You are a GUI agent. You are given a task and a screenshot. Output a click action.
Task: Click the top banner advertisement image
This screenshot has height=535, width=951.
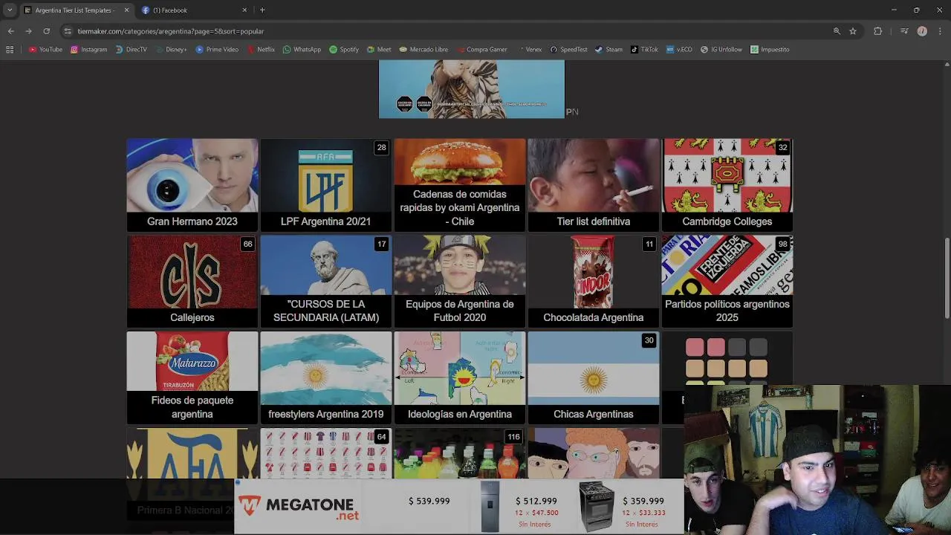tap(472, 88)
